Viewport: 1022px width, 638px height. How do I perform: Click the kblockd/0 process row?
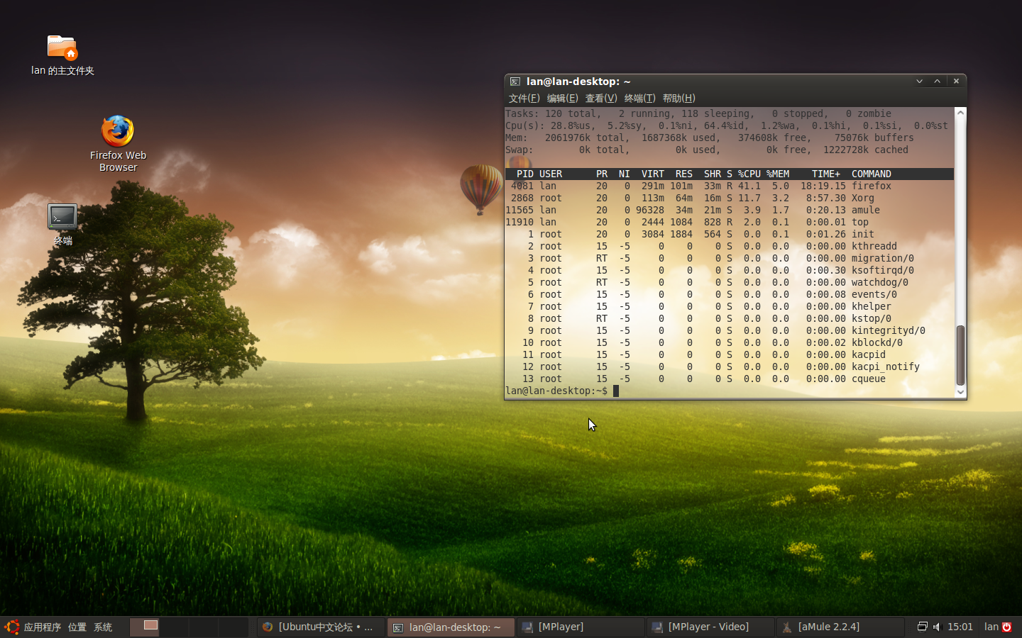[x=729, y=342]
